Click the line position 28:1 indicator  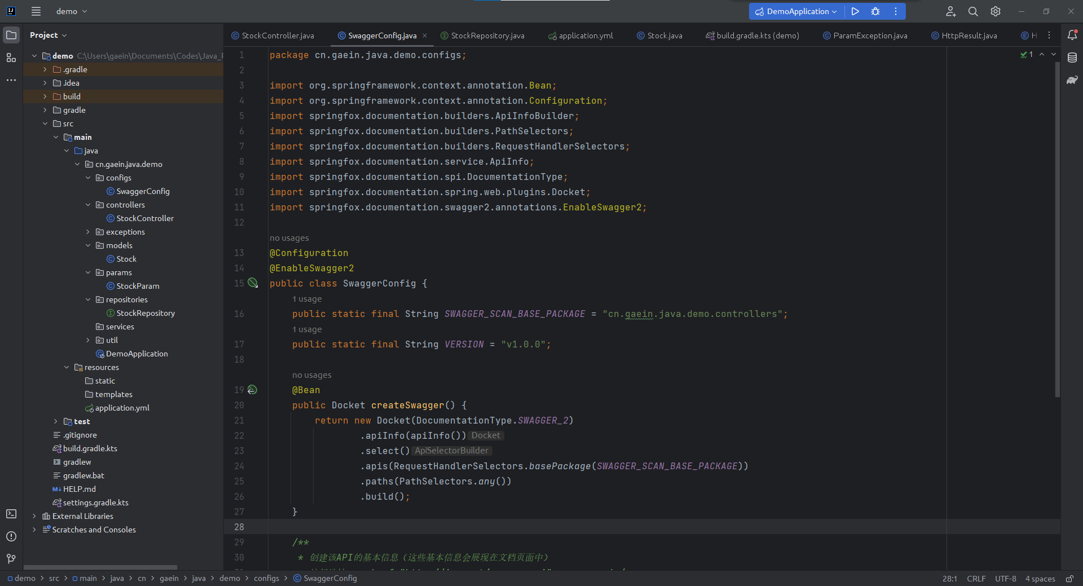[949, 579]
